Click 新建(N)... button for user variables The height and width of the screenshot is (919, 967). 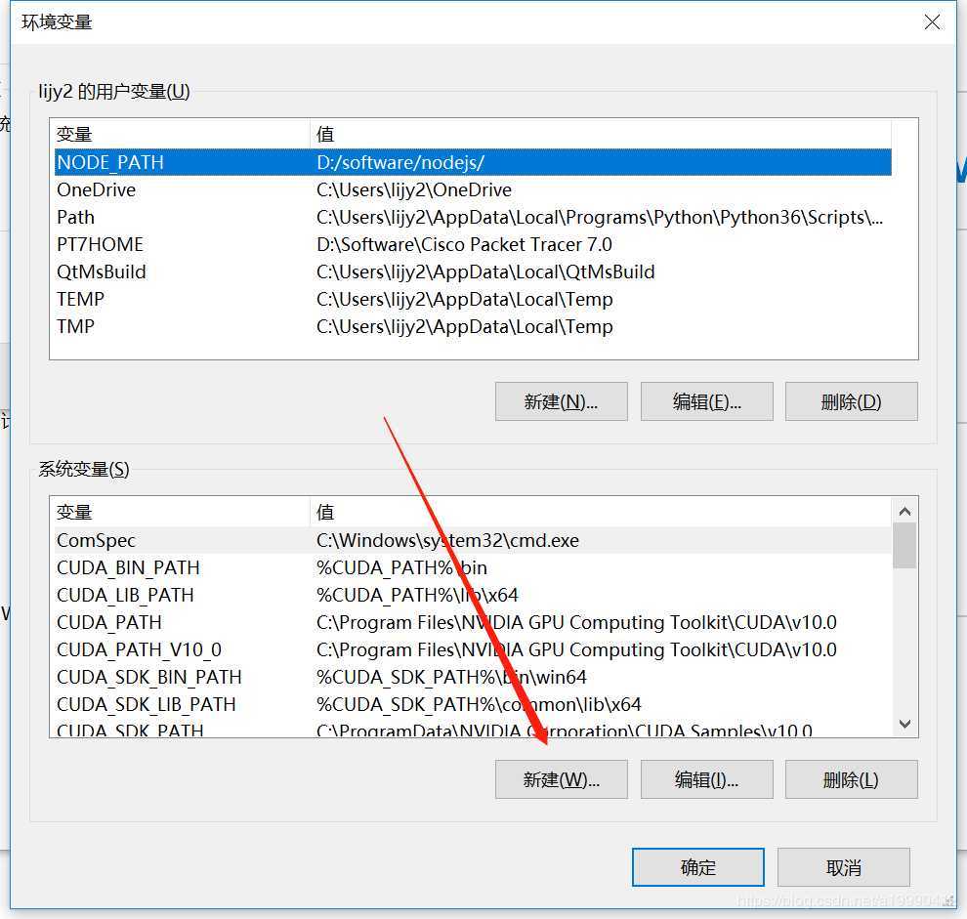(x=562, y=401)
